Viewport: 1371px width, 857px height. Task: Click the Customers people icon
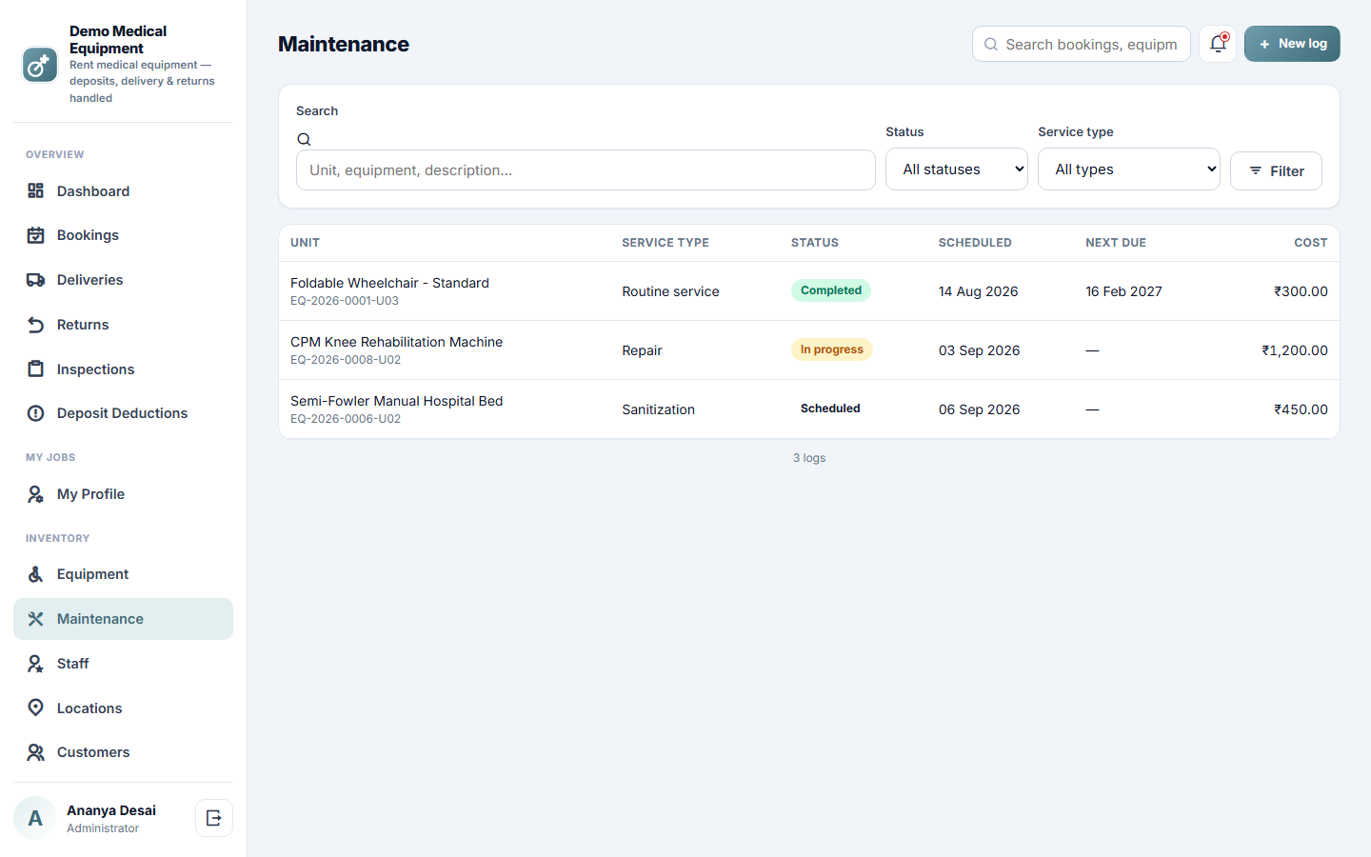click(35, 752)
